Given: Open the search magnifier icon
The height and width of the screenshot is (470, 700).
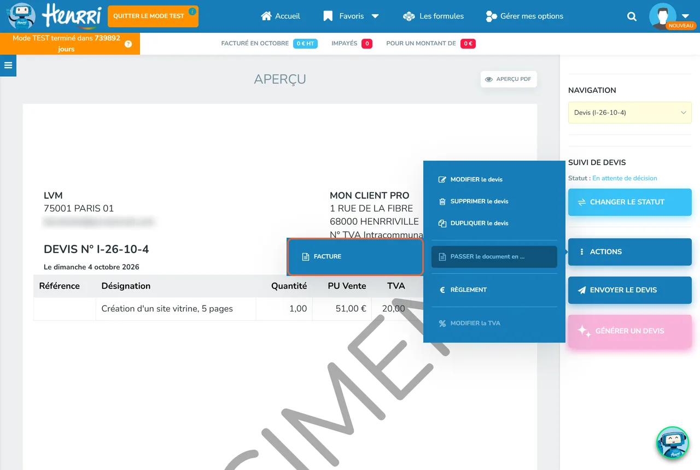Looking at the screenshot, I should [x=632, y=16].
